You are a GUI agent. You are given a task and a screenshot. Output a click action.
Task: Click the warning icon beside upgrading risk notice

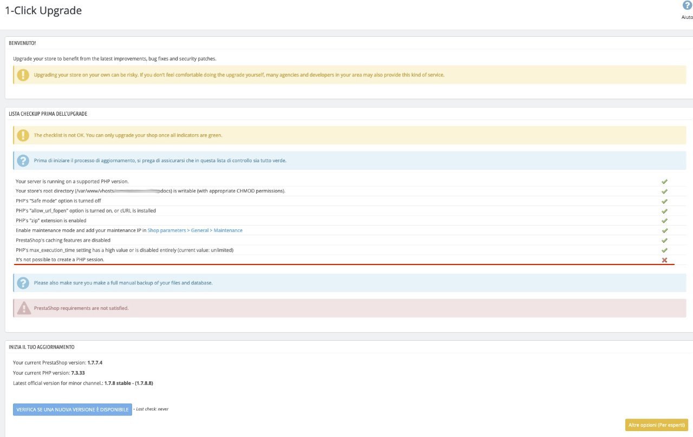pos(23,75)
